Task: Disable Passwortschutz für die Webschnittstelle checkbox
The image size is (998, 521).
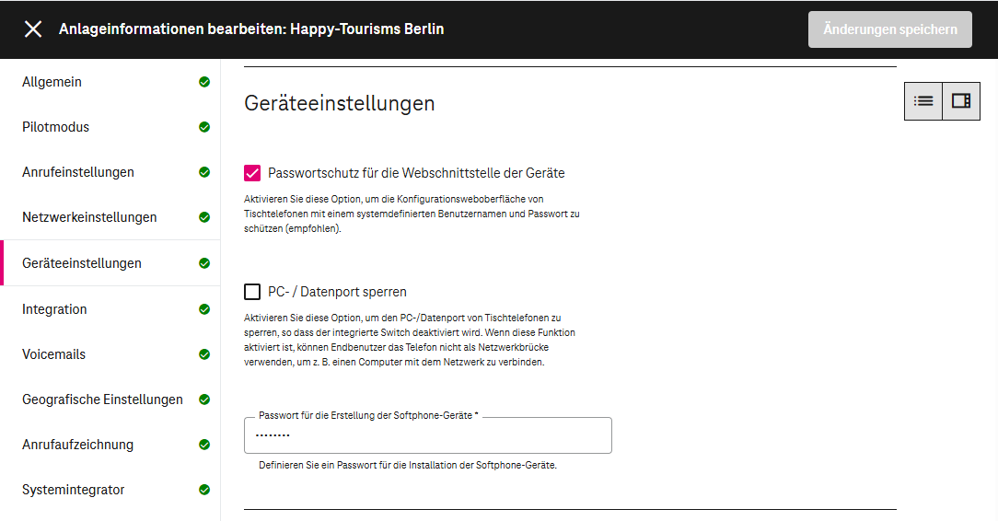Action: click(x=252, y=173)
